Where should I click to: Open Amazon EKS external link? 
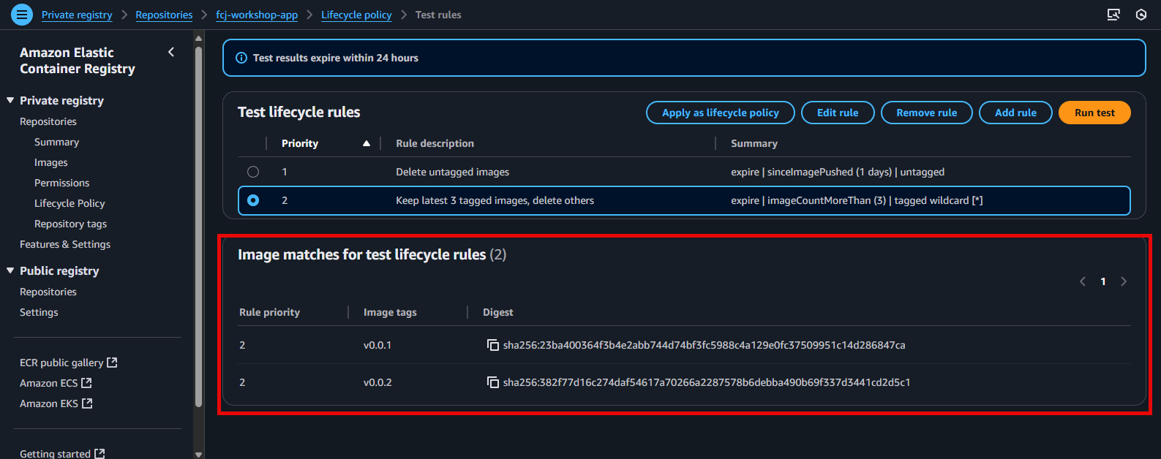(56, 403)
